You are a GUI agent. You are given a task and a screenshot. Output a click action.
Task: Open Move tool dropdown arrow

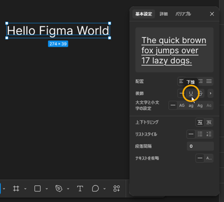pyautogui.click(x=4, y=189)
